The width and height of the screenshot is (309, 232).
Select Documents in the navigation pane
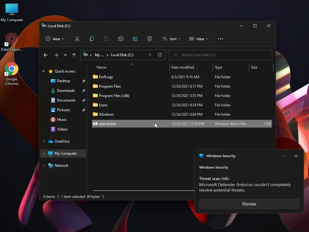[x=66, y=100]
